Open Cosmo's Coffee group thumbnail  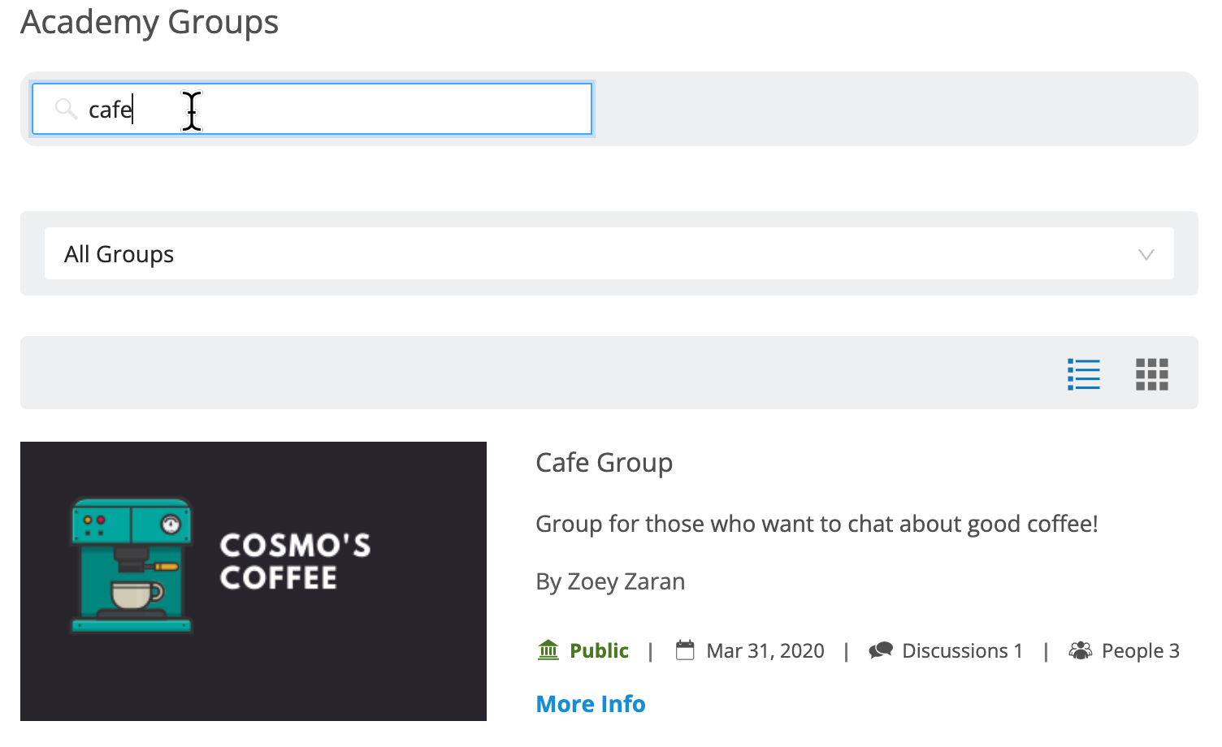coord(253,581)
